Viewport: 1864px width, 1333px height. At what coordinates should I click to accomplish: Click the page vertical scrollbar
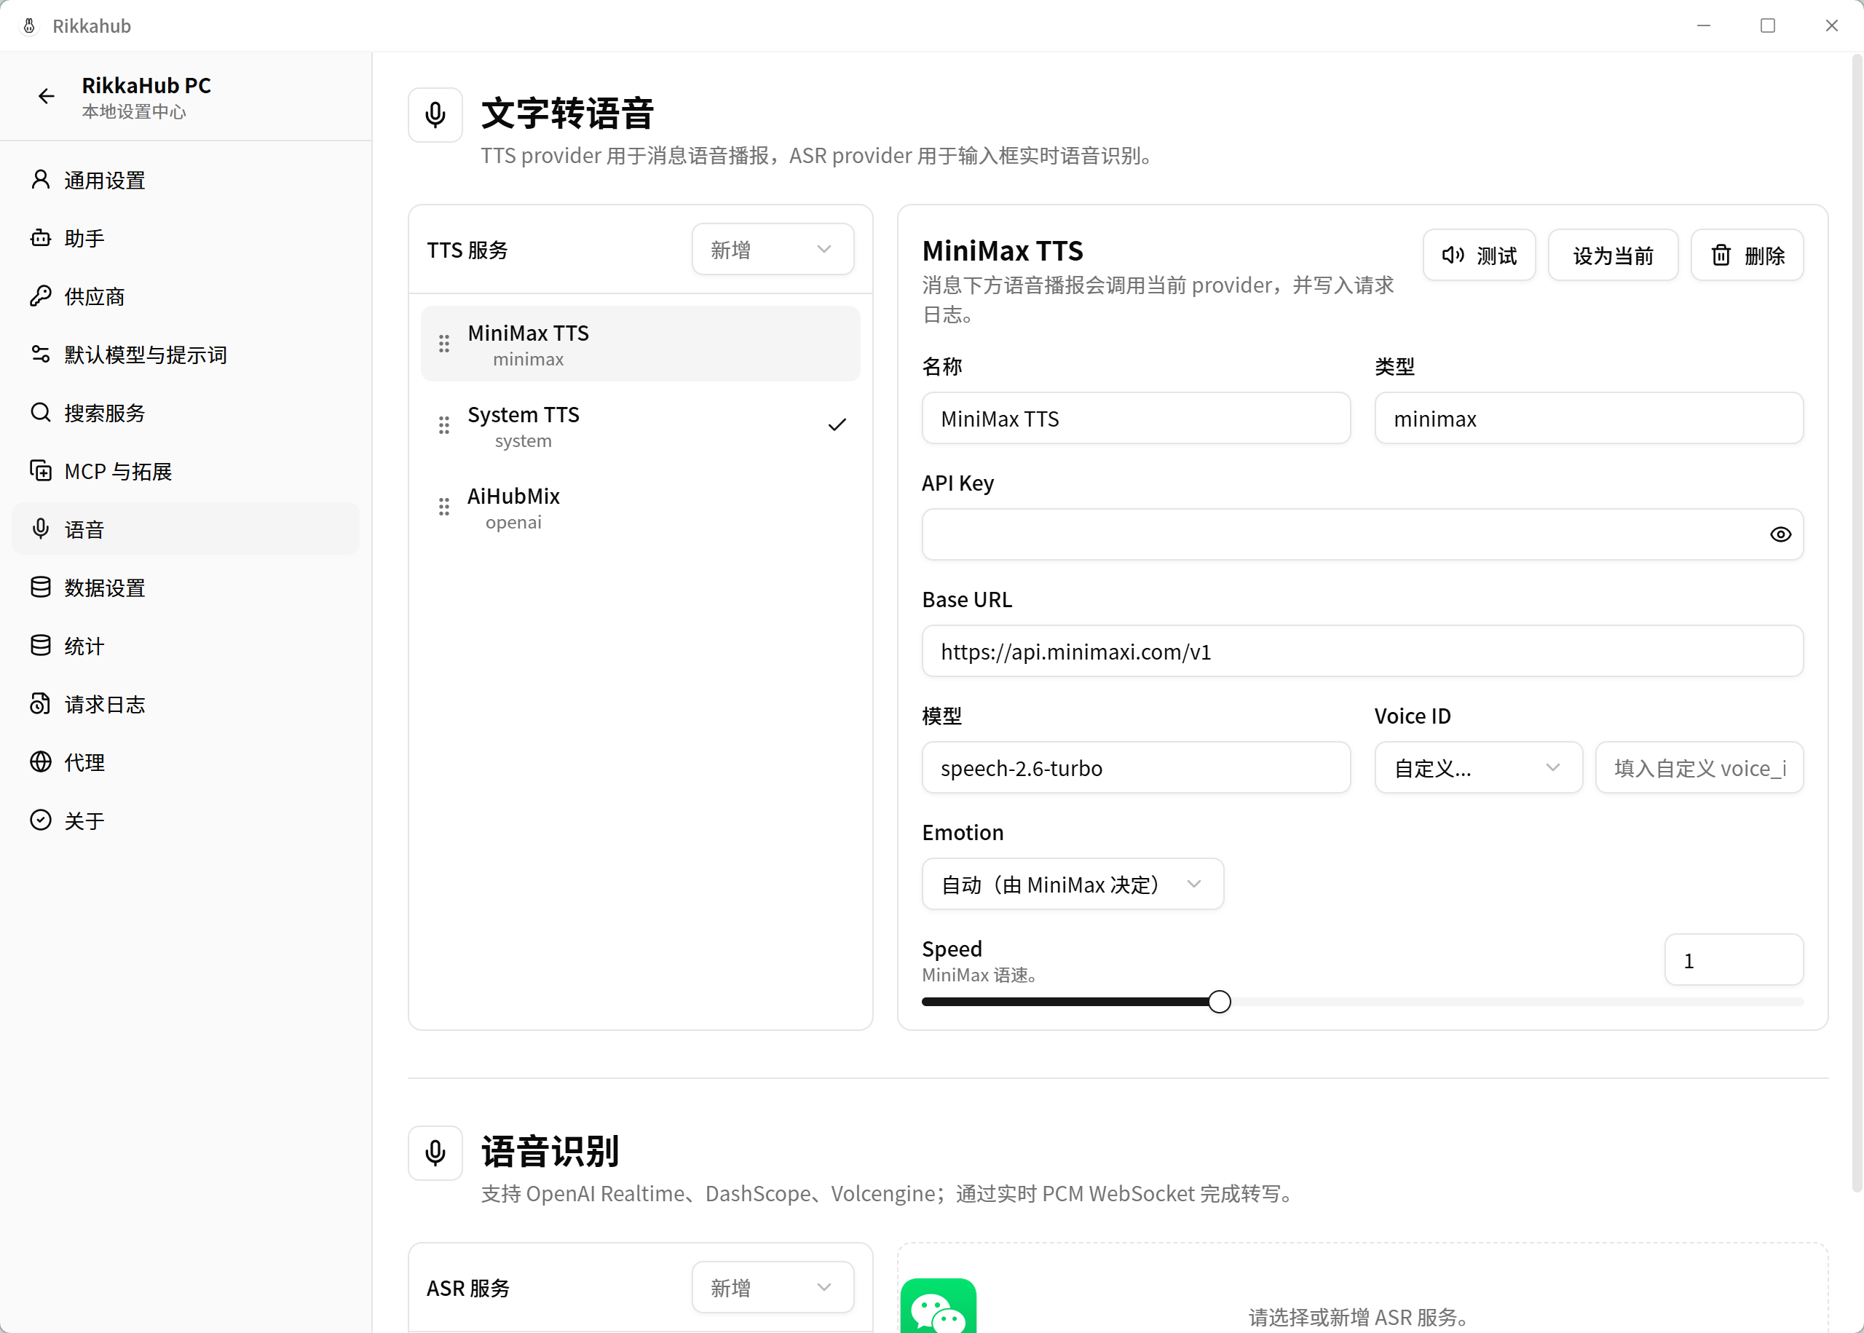pyautogui.click(x=1857, y=624)
